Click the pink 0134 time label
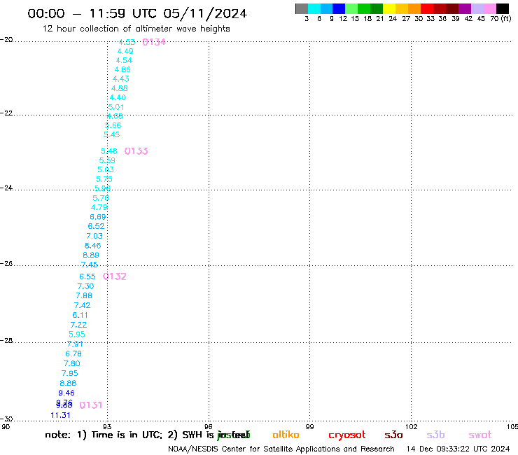Image resolution: width=518 pixels, height=455 pixels. pyautogui.click(x=154, y=42)
